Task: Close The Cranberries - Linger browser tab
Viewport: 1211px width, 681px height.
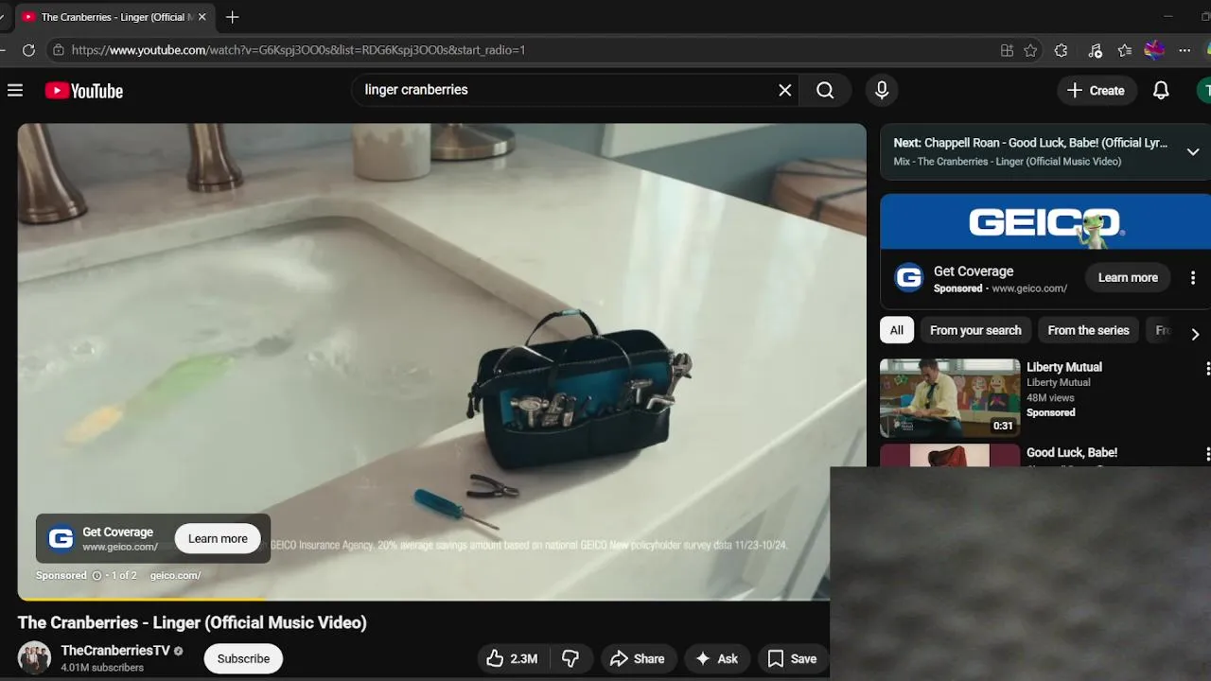Action: coord(202,17)
